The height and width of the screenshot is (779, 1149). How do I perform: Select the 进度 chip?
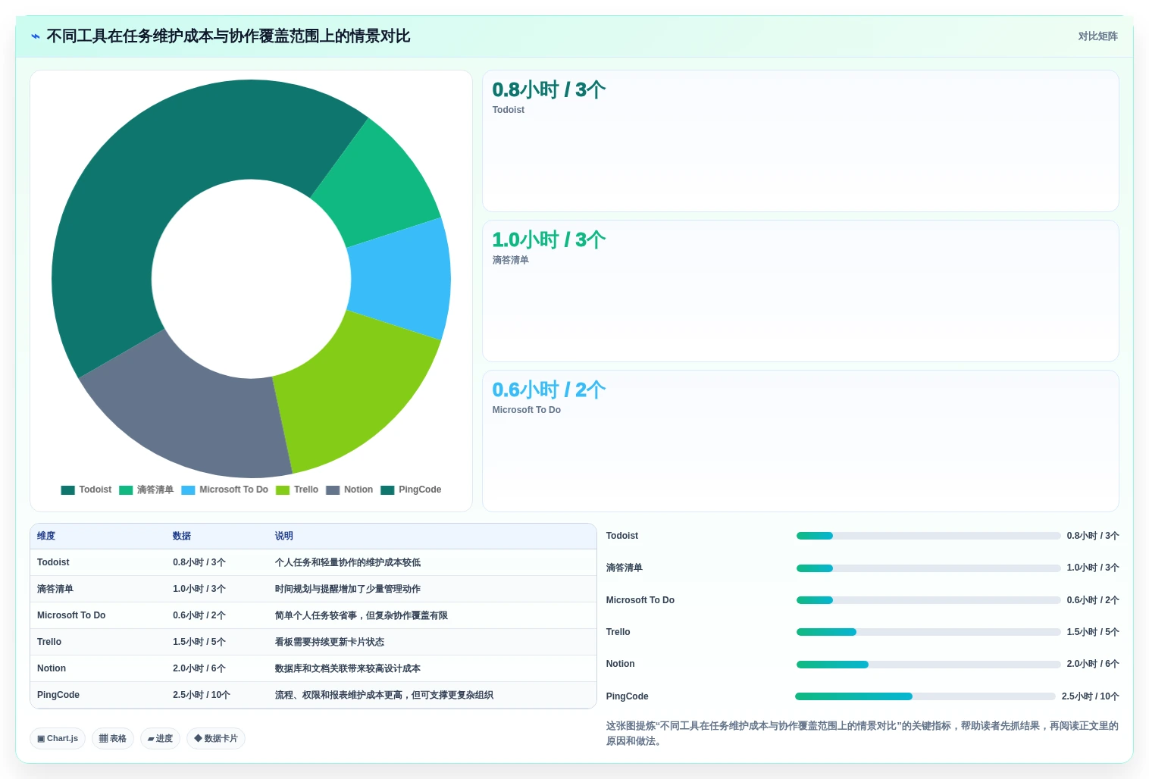[x=160, y=738]
